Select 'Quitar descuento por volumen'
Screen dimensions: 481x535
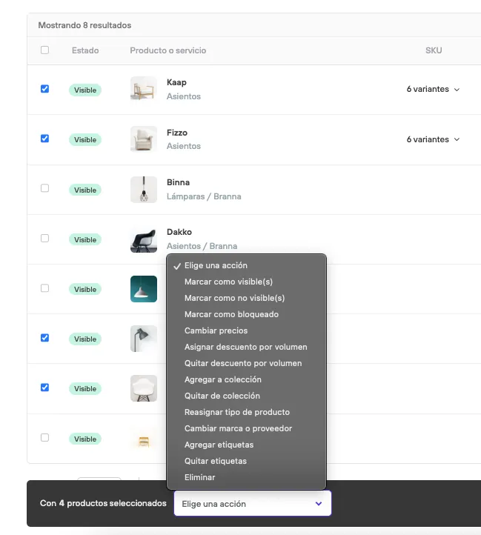point(246,363)
